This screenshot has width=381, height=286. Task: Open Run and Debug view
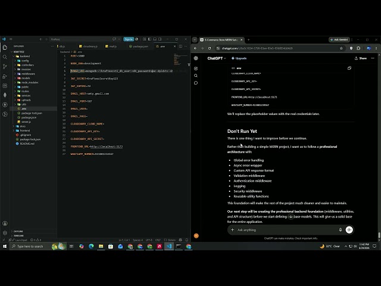click(x=5, y=76)
